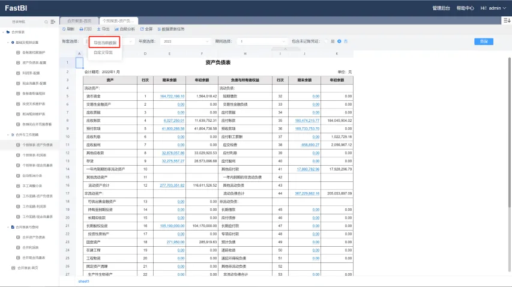Open 各账套档案维护 in the sidebar
This screenshot has height=287, width=512.
click(x=34, y=53)
